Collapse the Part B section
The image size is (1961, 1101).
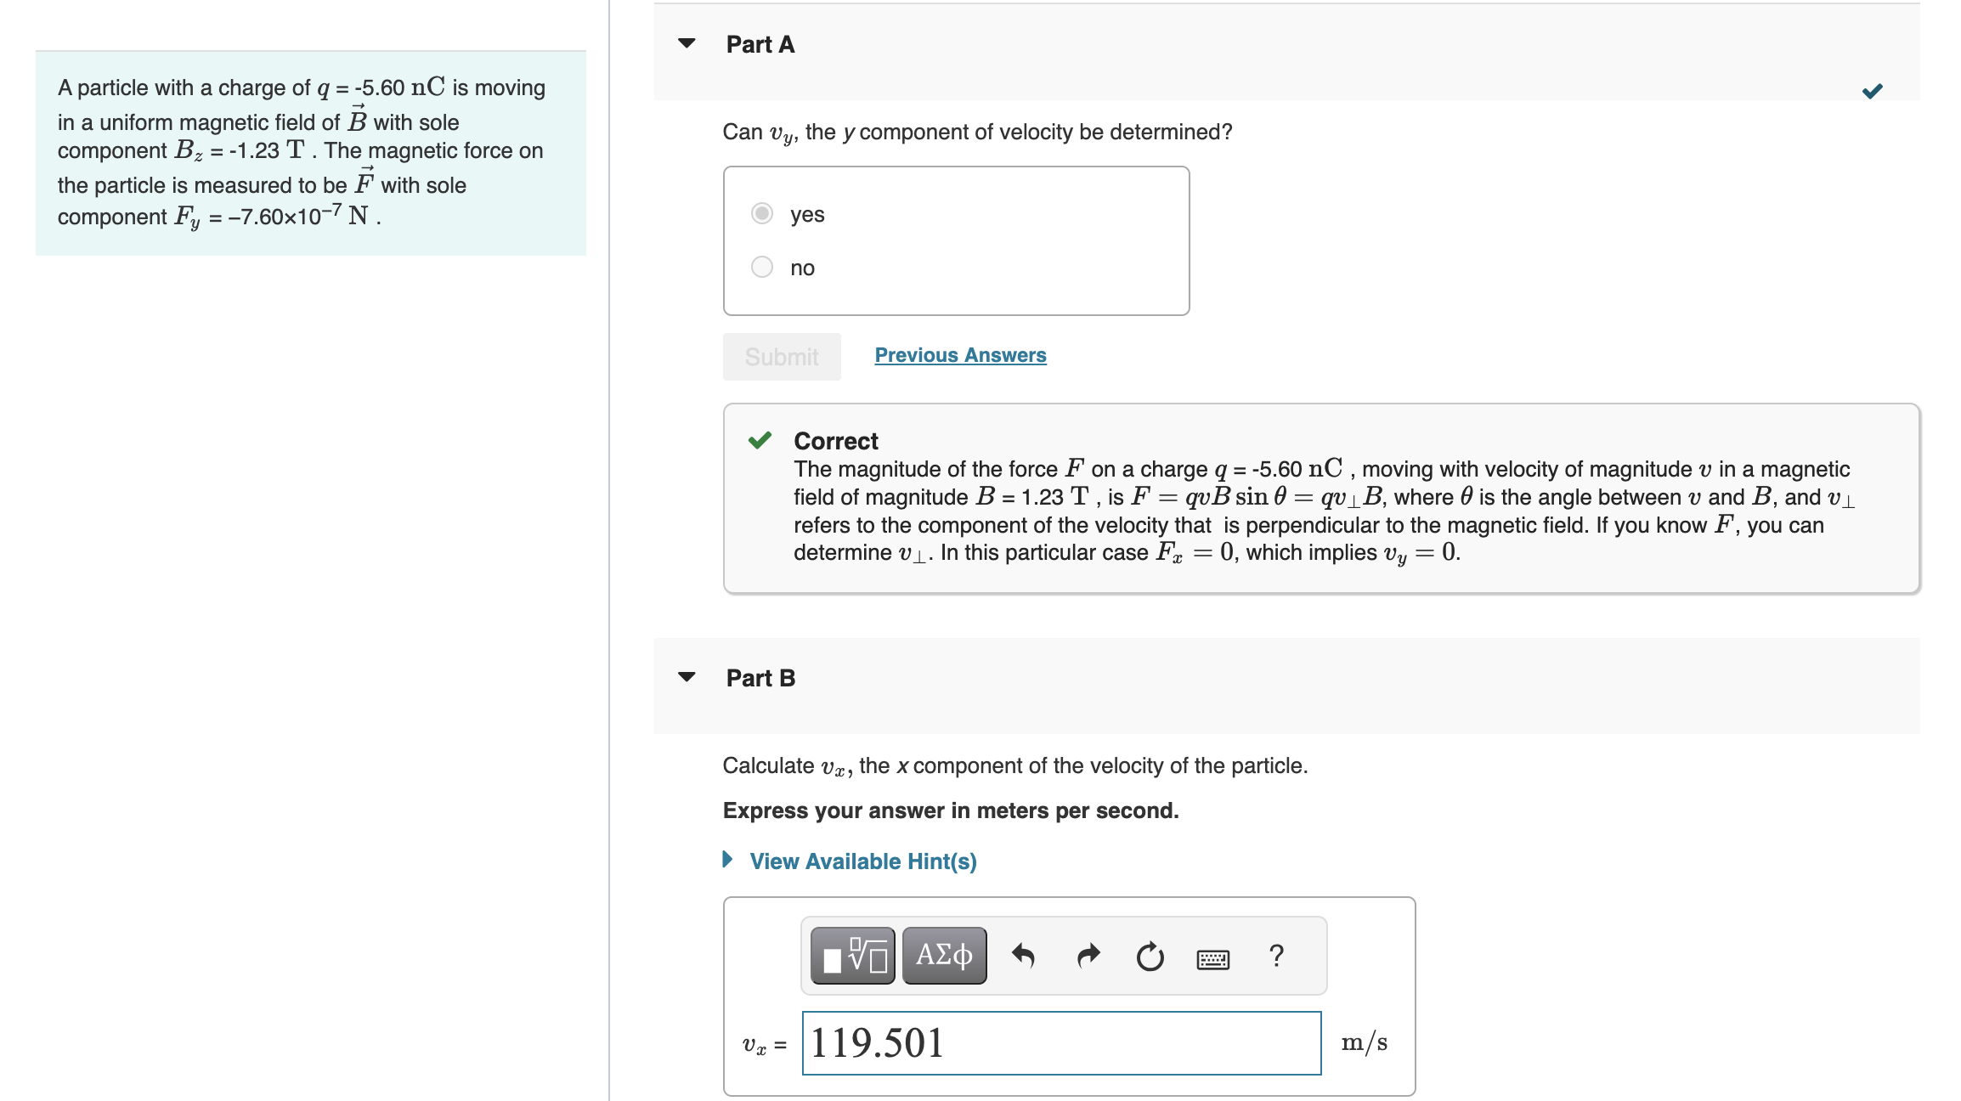click(x=687, y=678)
